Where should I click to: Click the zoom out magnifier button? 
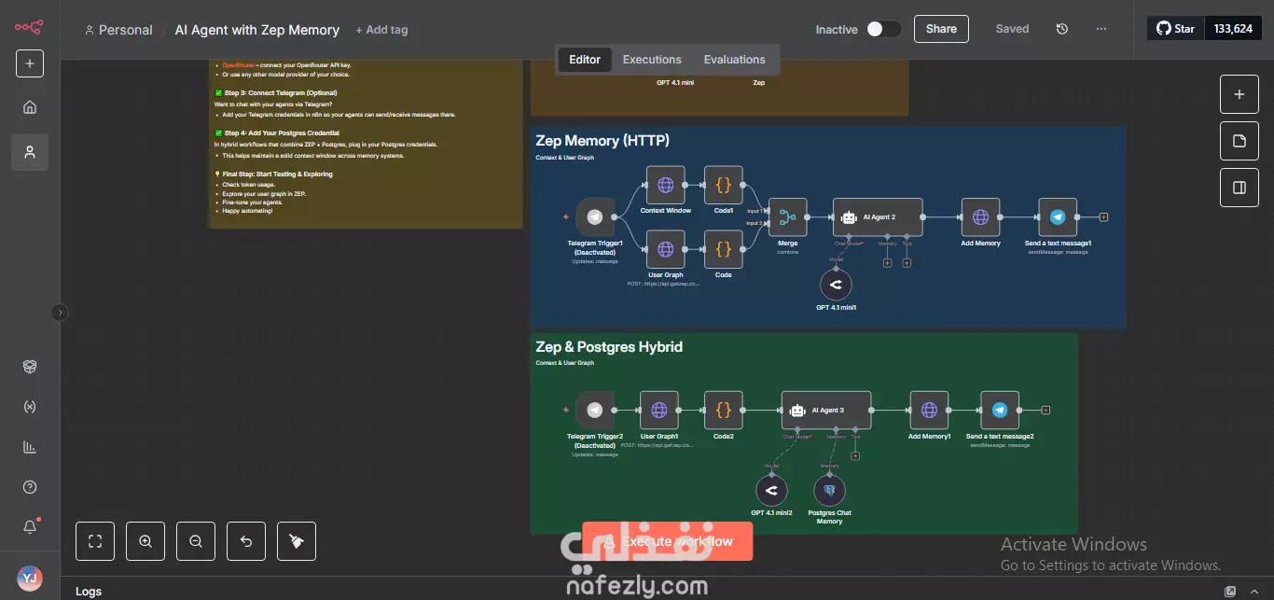(x=196, y=541)
